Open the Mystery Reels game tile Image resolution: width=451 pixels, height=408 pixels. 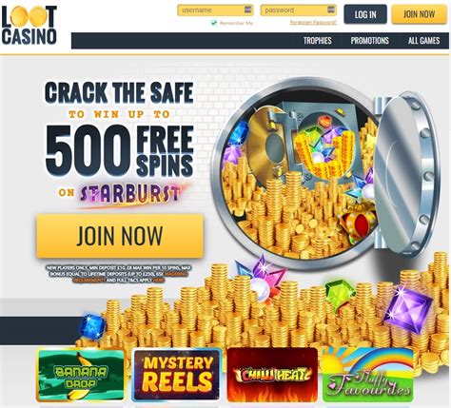(176, 375)
